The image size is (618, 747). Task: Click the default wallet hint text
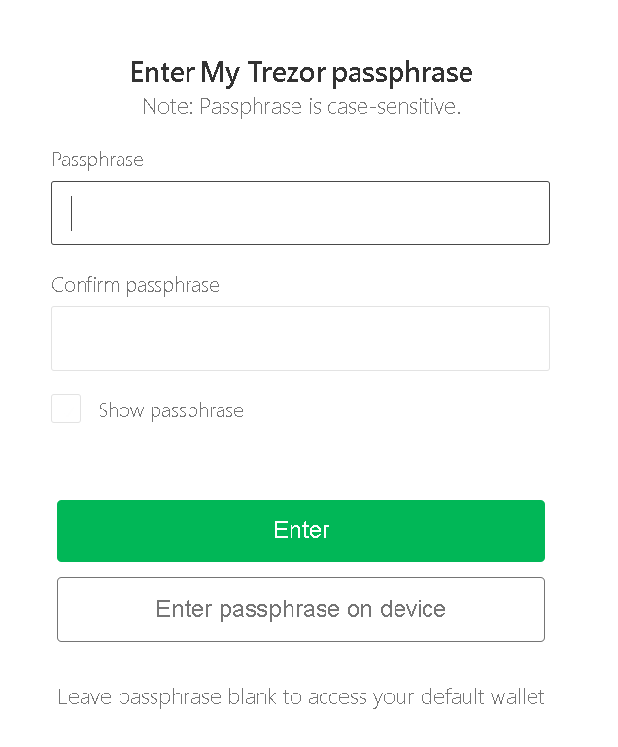coord(301,696)
